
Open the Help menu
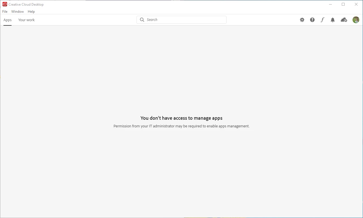[31, 12]
